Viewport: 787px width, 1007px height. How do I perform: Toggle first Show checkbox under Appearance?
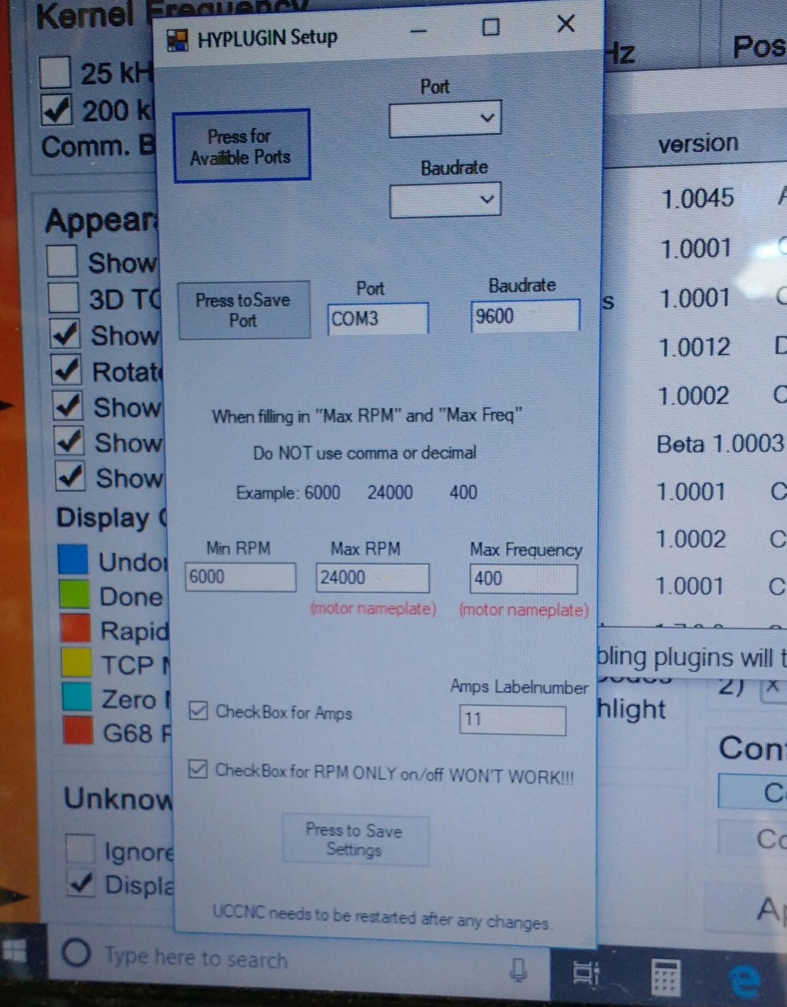(62, 261)
